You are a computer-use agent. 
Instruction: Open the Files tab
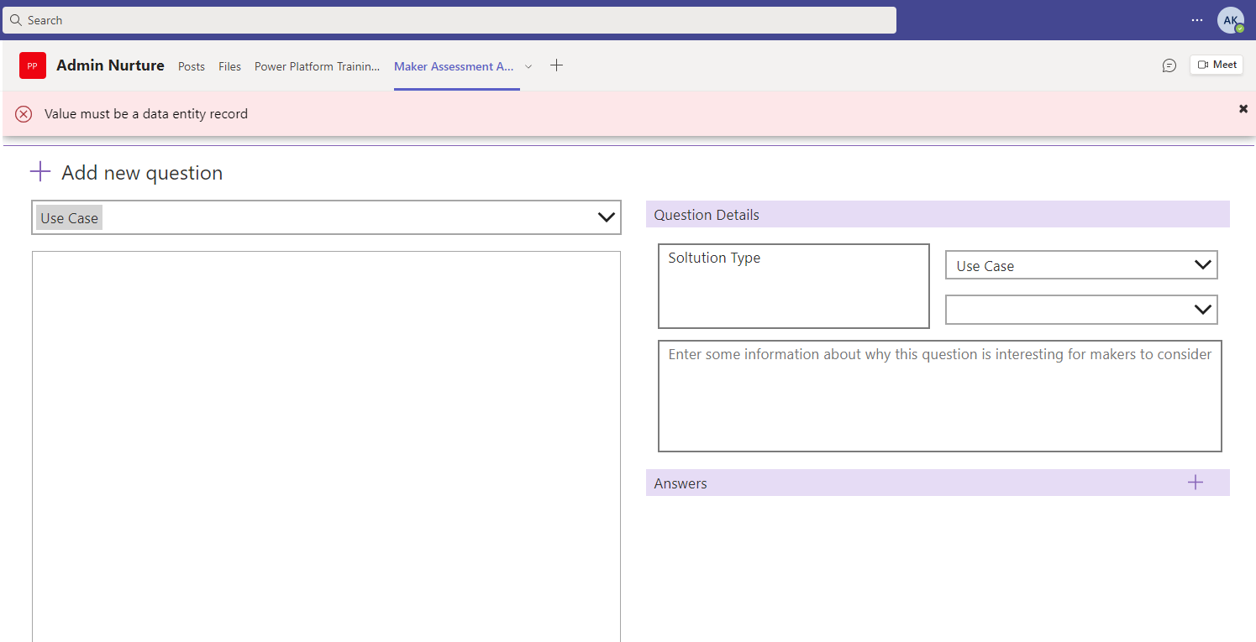point(229,66)
